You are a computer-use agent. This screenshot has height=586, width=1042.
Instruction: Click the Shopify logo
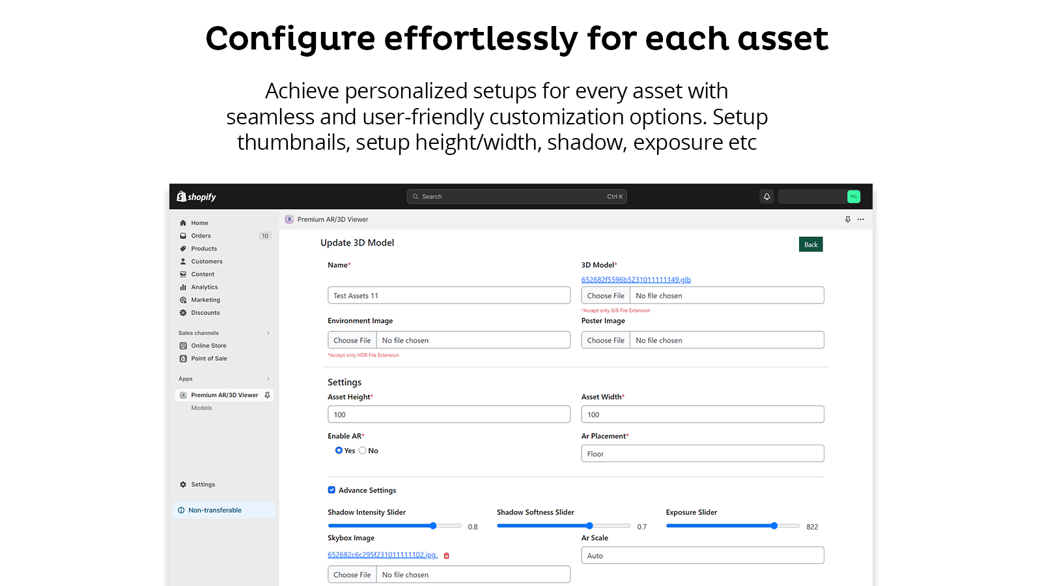coord(196,197)
